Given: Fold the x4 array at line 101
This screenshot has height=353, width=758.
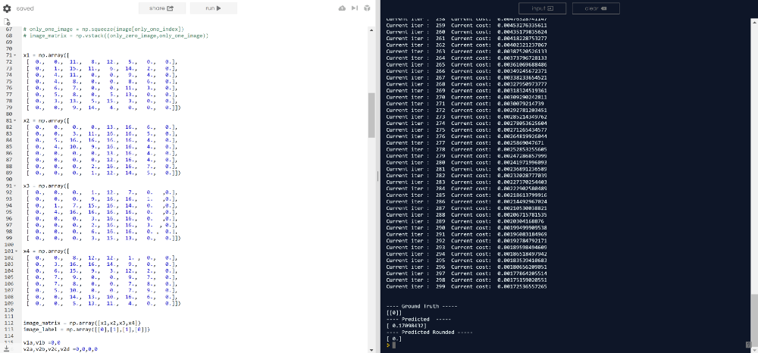Looking at the screenshot, I should click(x=15, y=251).
